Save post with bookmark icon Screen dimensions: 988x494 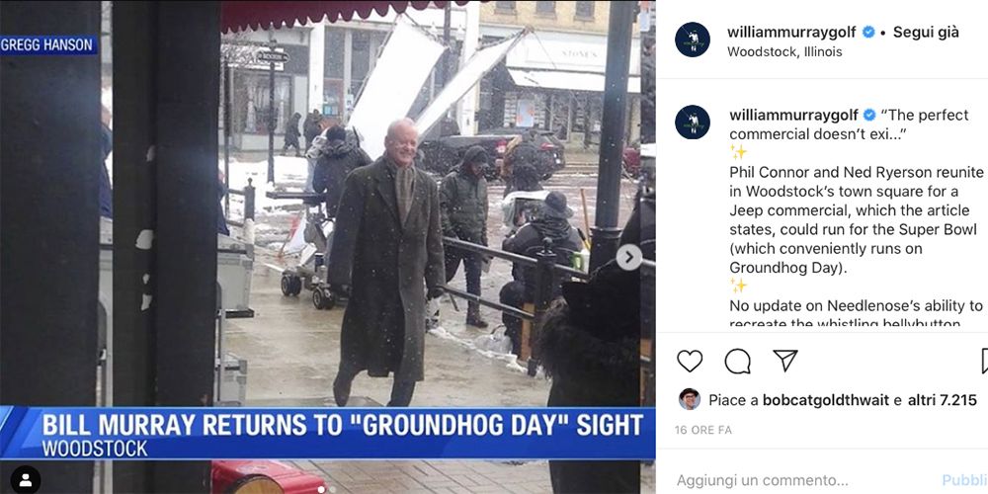pos(984,361)
